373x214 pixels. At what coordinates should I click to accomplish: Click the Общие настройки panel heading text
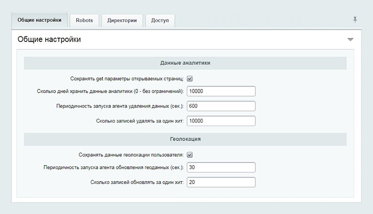pyautogui.click(x=49, y=39)
